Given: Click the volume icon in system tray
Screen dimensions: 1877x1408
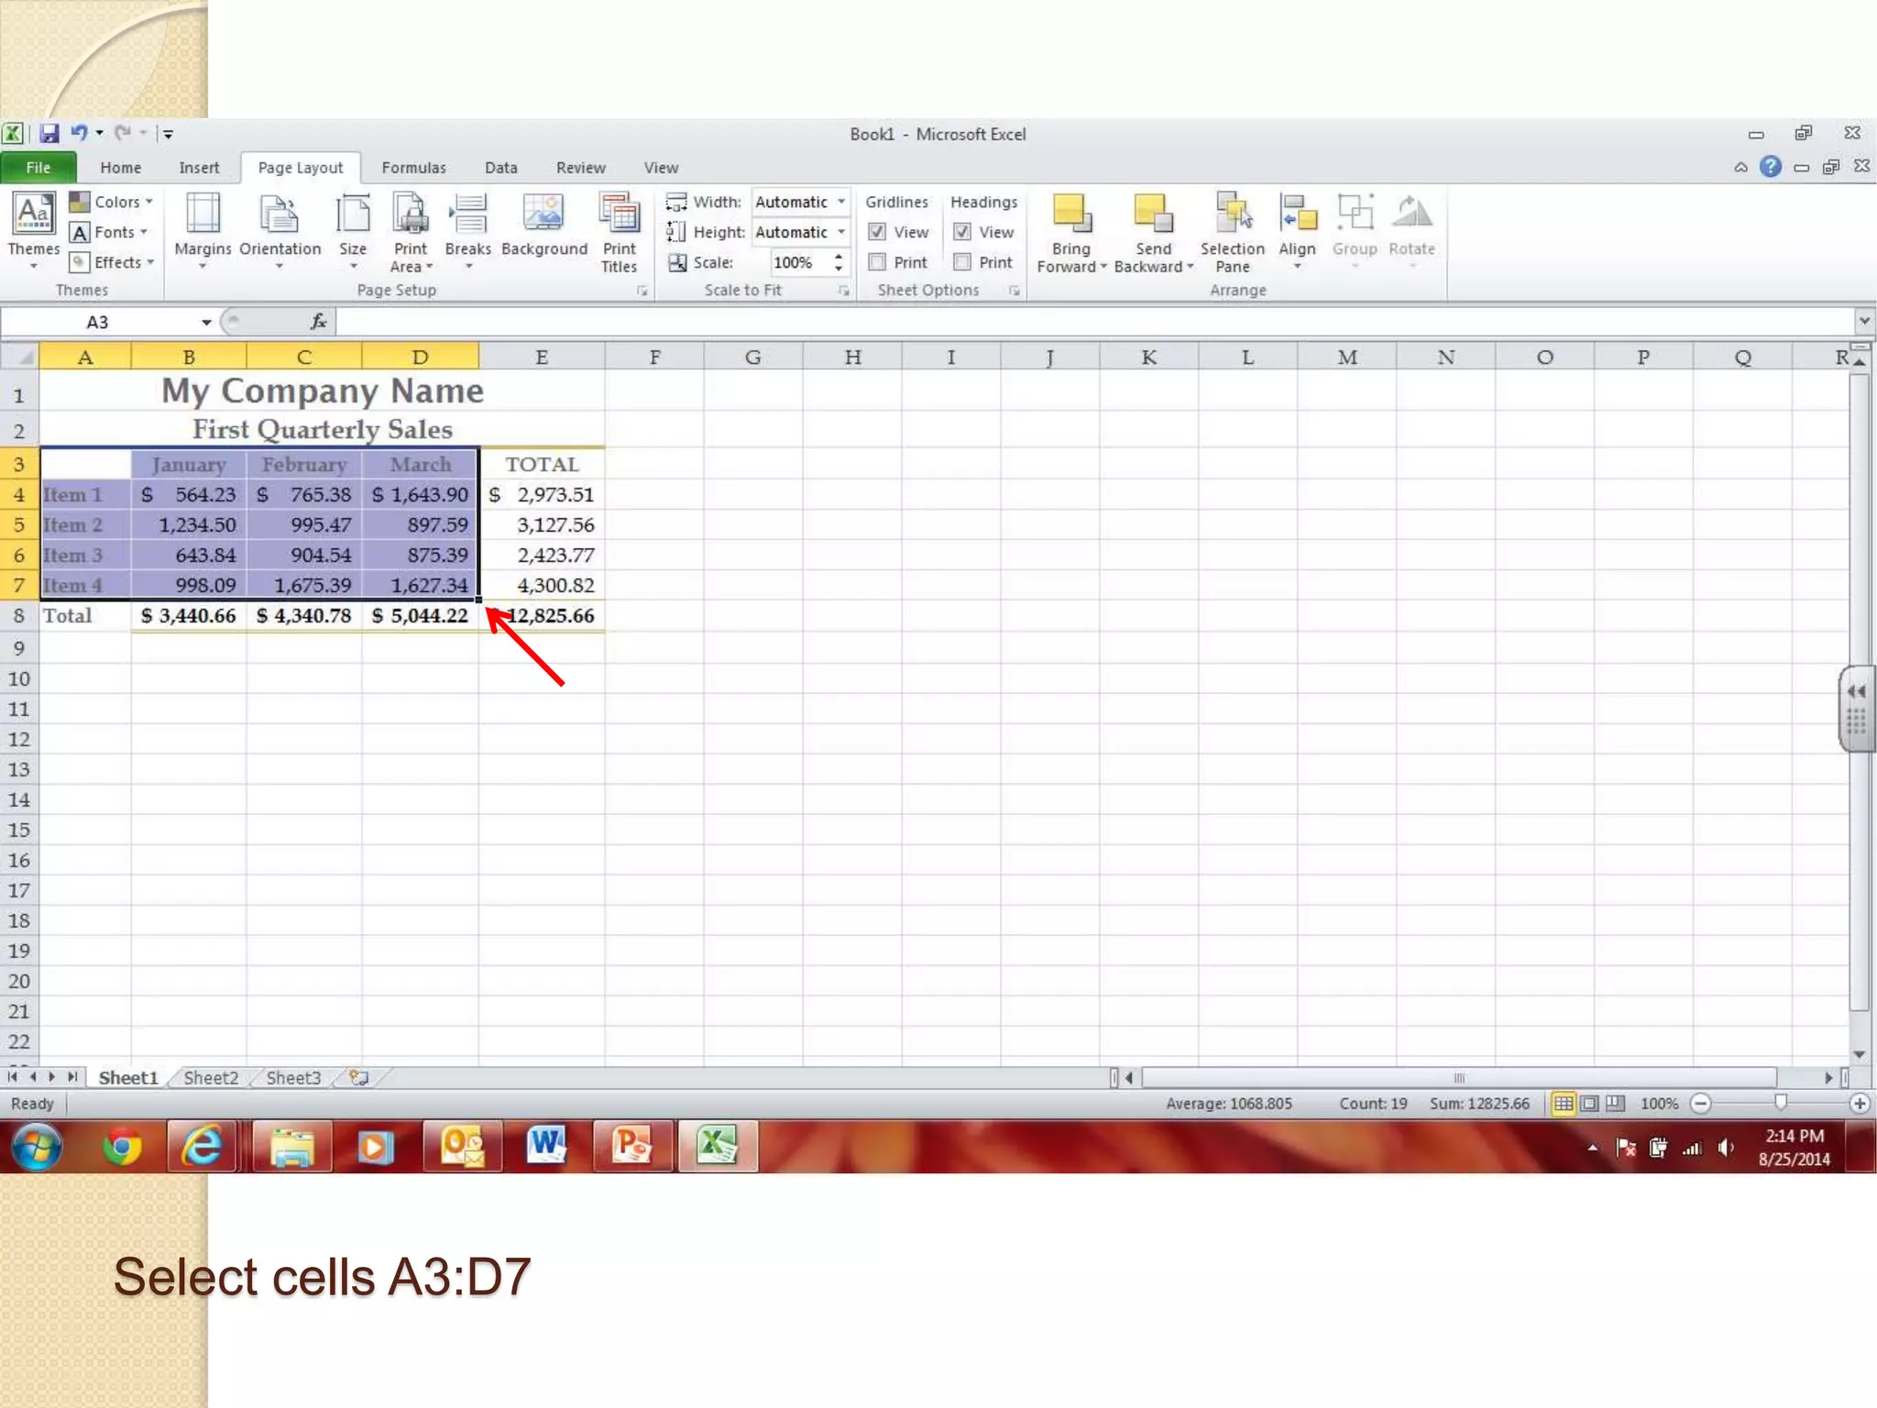Looking at the screenshot, I should coord(1726,1148).
